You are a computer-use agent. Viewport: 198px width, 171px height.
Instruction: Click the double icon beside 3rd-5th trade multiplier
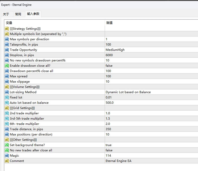click(7, 119)
